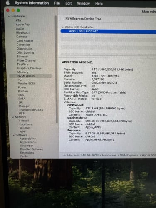This screenshot has height=208, width=156.
Task: Select Applications under Software
Action: point(28,142)
